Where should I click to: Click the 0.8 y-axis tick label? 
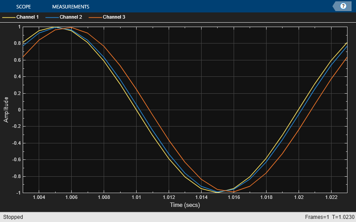tap(17, 43)
